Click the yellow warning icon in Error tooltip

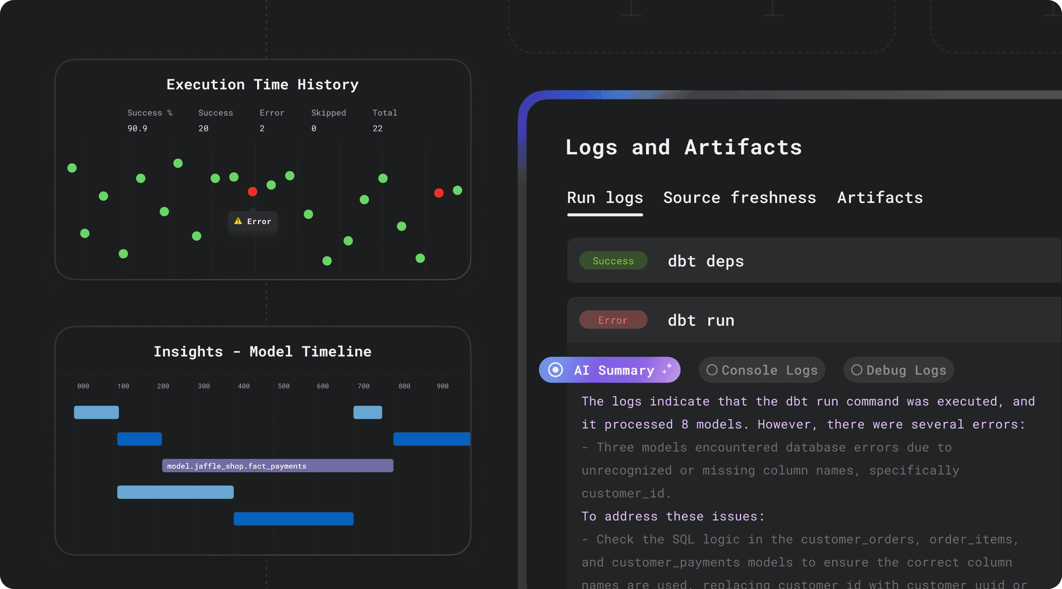pos(238,221)
